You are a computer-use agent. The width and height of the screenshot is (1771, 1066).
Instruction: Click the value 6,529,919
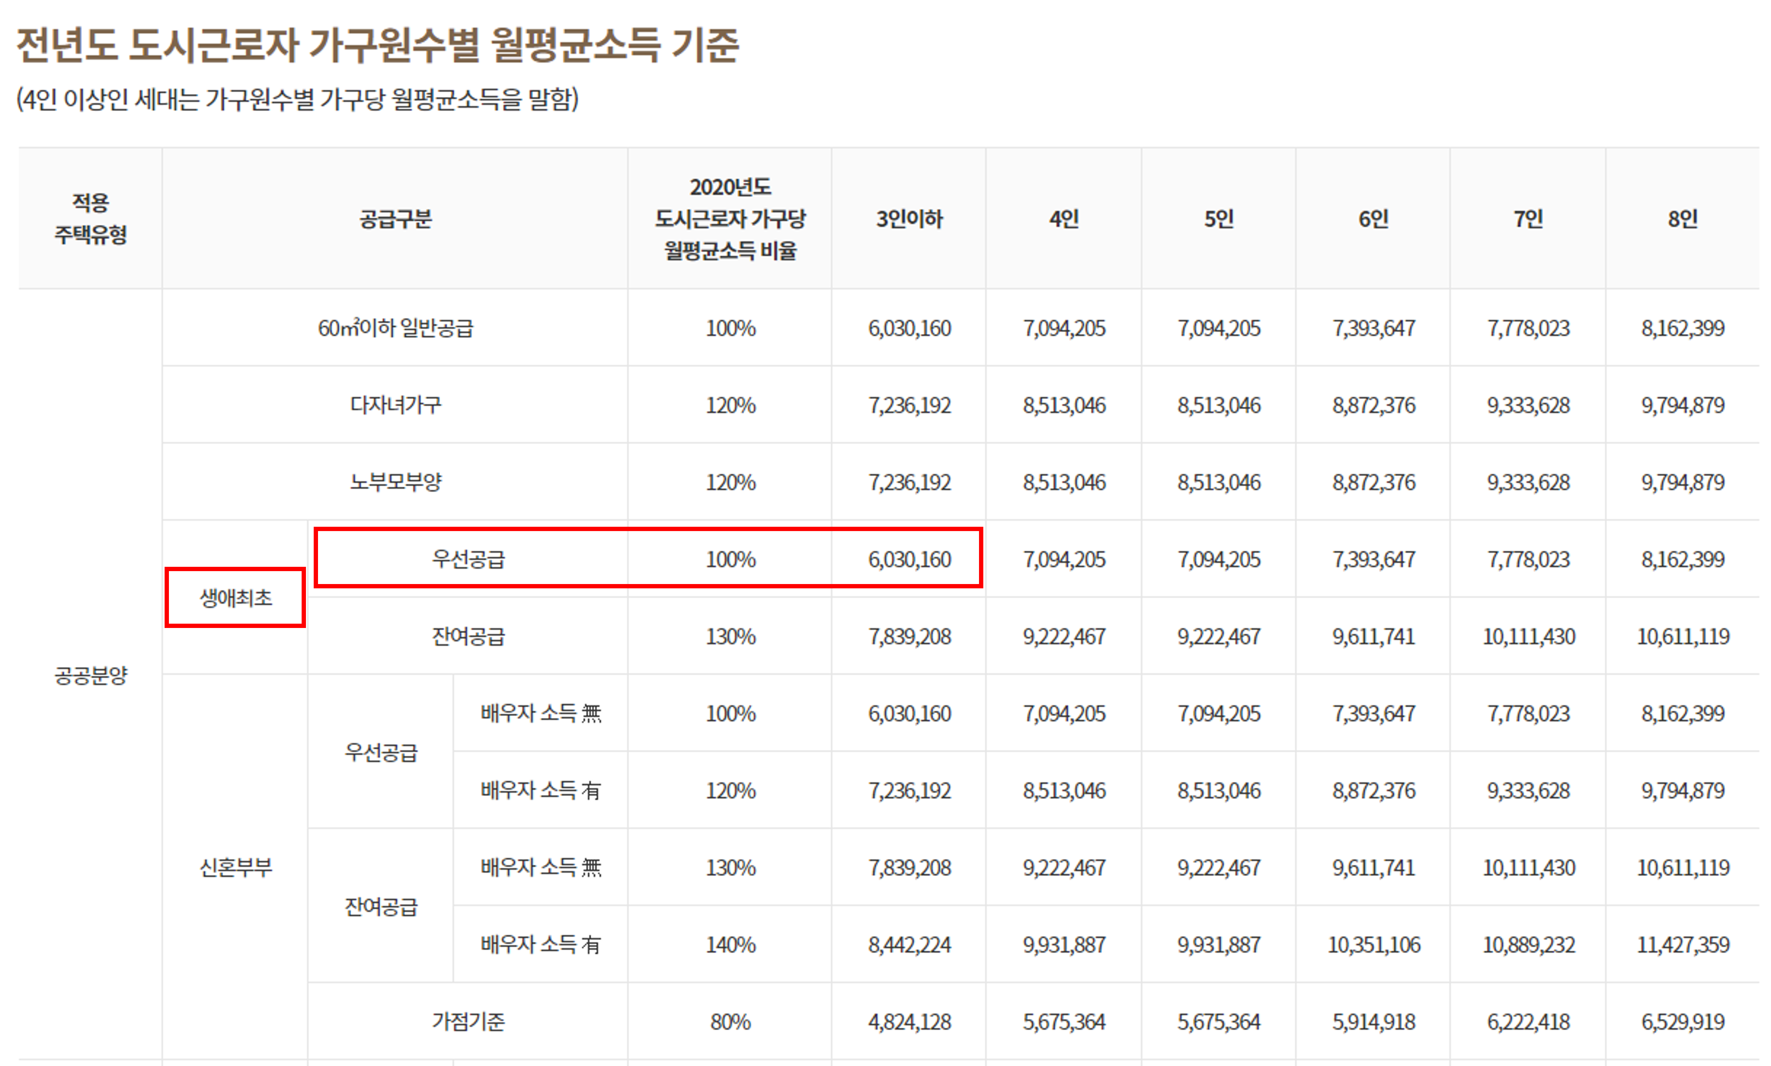[x=1683, y=1022]
